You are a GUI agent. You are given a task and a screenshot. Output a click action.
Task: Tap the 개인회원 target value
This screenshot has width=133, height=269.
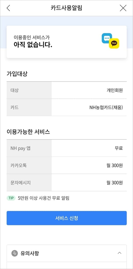115,90
